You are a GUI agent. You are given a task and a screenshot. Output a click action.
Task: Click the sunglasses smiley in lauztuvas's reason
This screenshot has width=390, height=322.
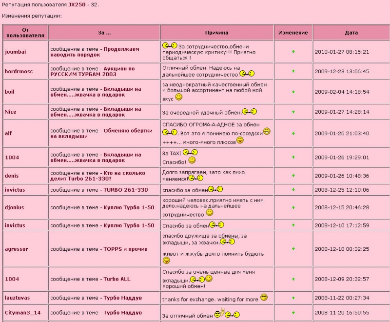point(264,298)
